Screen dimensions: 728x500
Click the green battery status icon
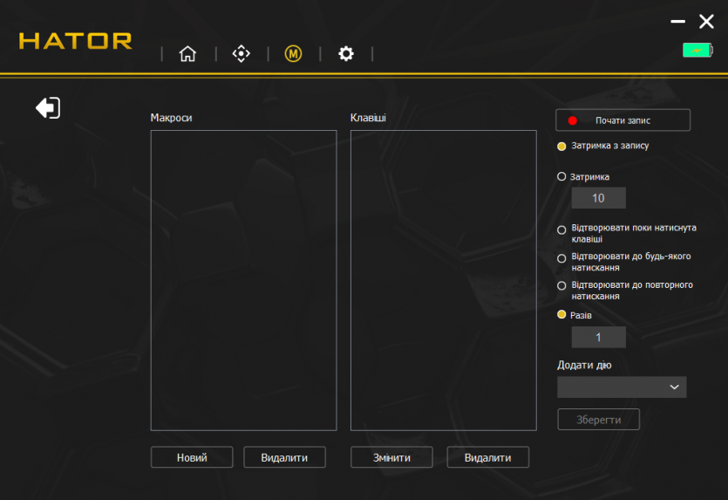point(697,51)
